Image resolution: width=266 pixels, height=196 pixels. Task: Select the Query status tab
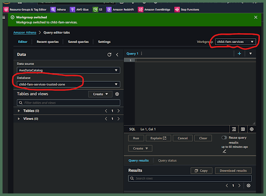tap(167, 161)
